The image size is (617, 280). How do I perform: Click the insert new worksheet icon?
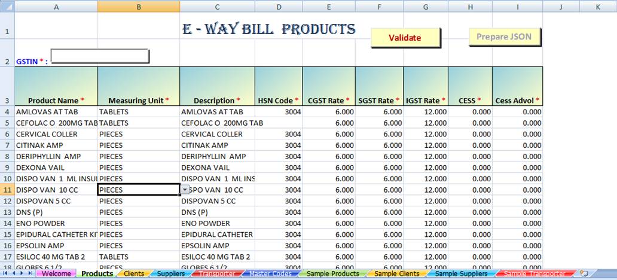[583, 273]
